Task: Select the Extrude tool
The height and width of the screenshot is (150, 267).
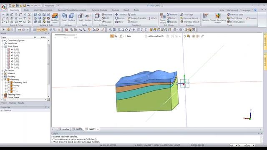Action: tap(97, 17)
